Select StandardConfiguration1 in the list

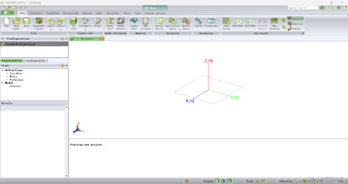click(x=34, y=44)
